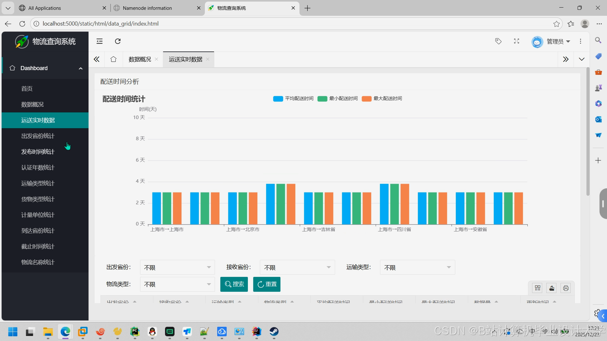The width and height of the screenshot is (607, 341).
Task: Toggle the 平均配送时间 legend item
Action: 293,99
